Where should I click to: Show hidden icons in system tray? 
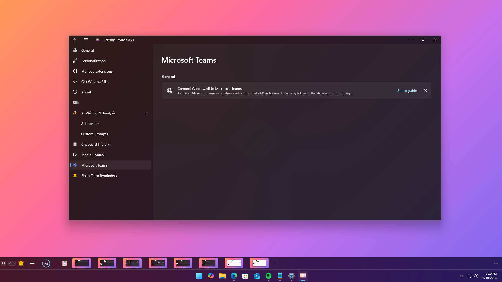(461, 276)
